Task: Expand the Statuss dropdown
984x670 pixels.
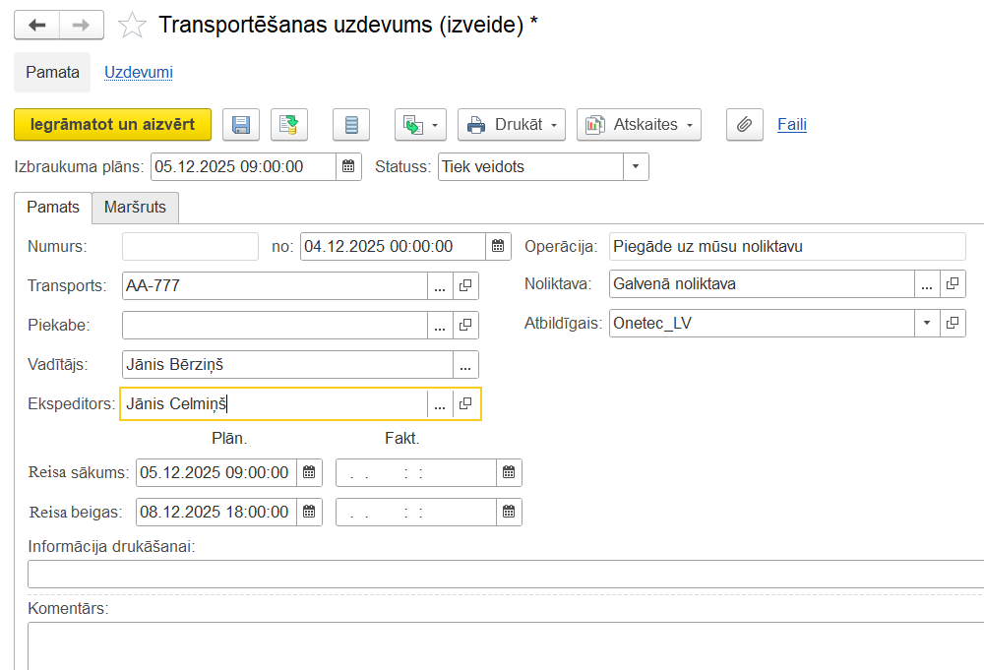Action: pos(636,167)
